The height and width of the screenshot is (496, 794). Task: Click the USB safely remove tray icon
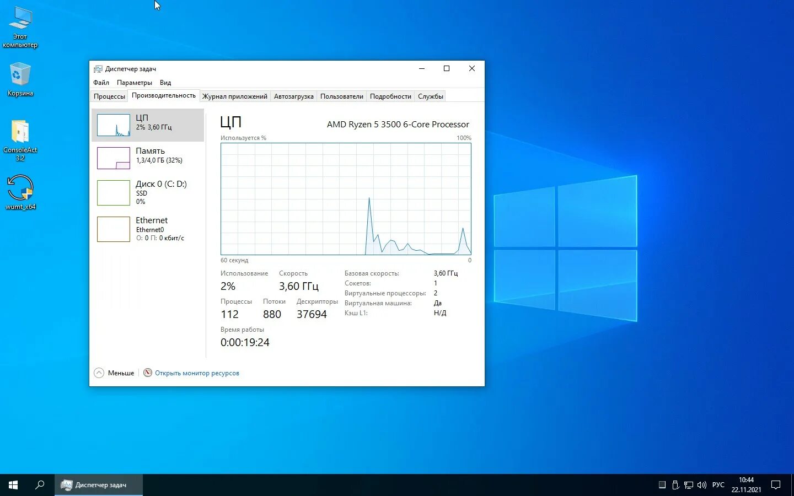click(x=675, y=485)
